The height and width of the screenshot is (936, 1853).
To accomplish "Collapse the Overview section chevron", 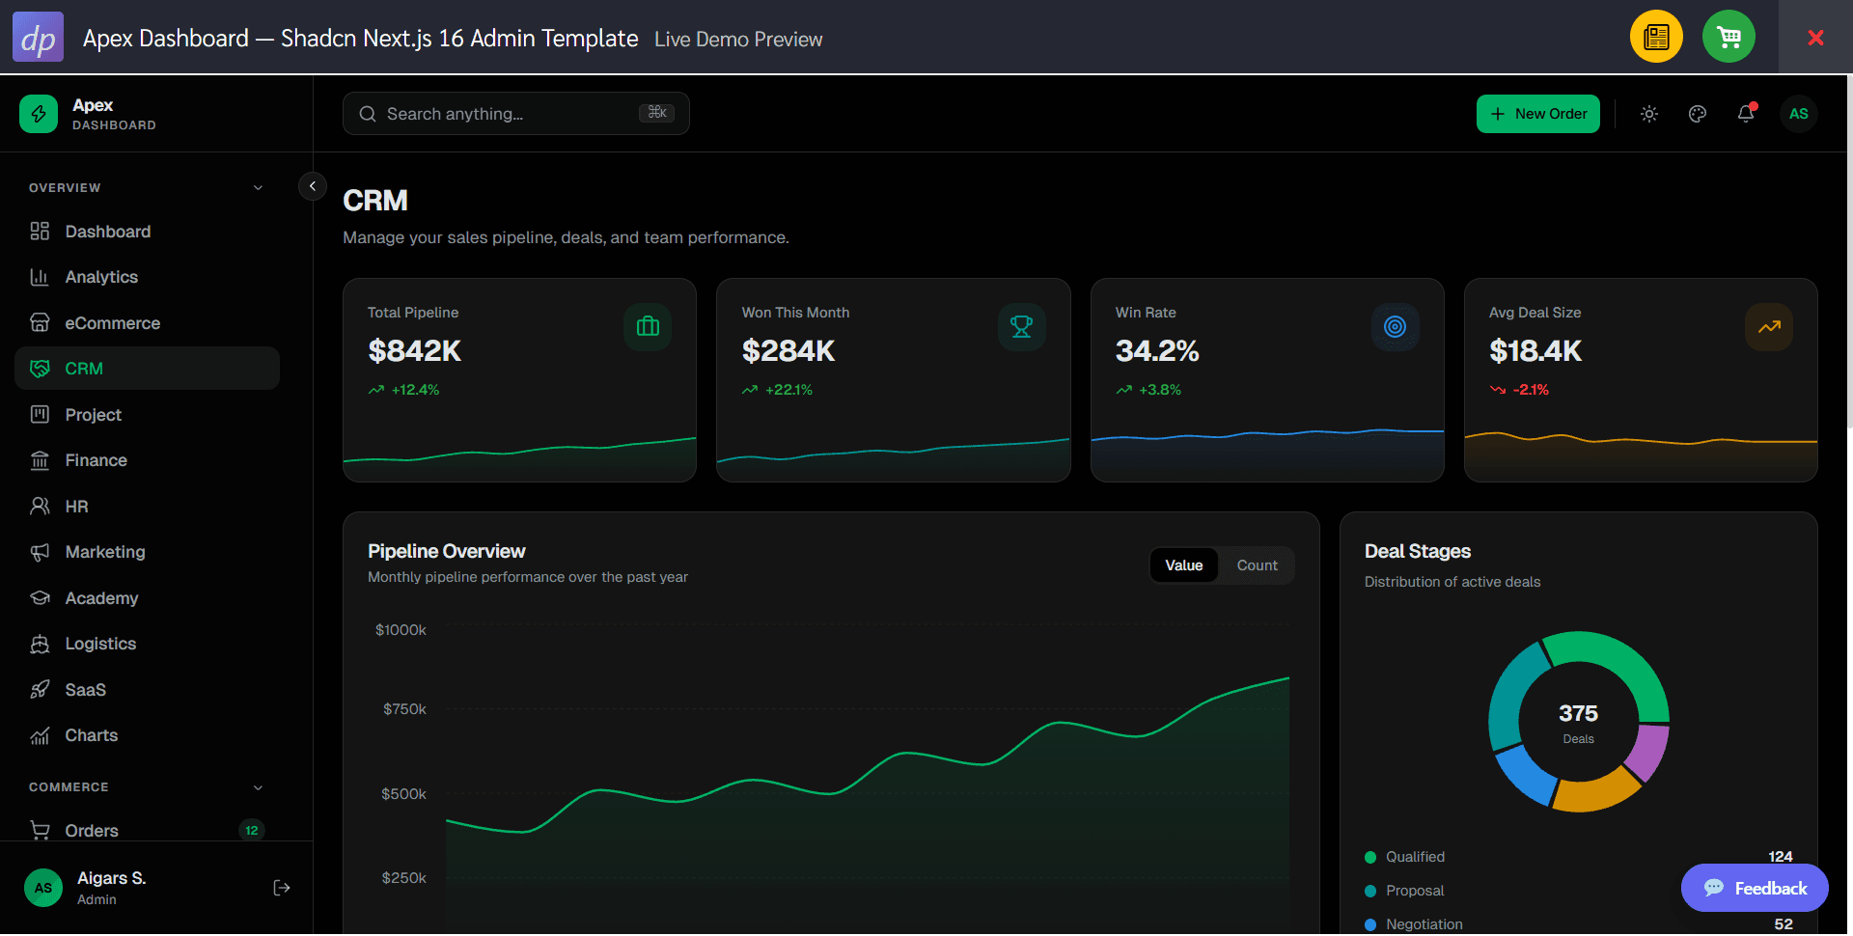I will tap(258, 188).
